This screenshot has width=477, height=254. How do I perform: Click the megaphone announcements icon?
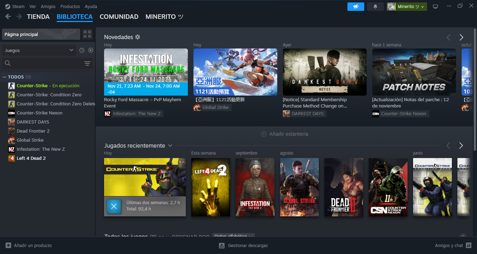355,7
